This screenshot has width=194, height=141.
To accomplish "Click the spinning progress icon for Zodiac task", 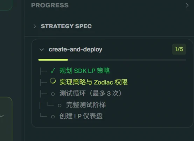I will (x=53, y=81).
